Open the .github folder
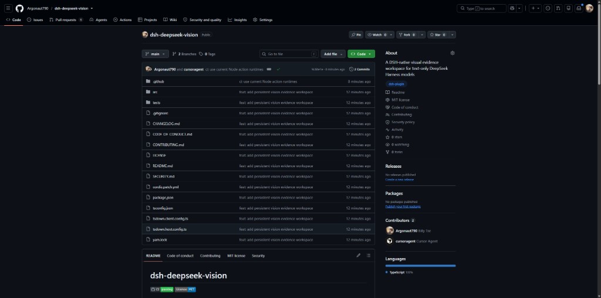This screenshot has height=298, width=601. (158, 82)
